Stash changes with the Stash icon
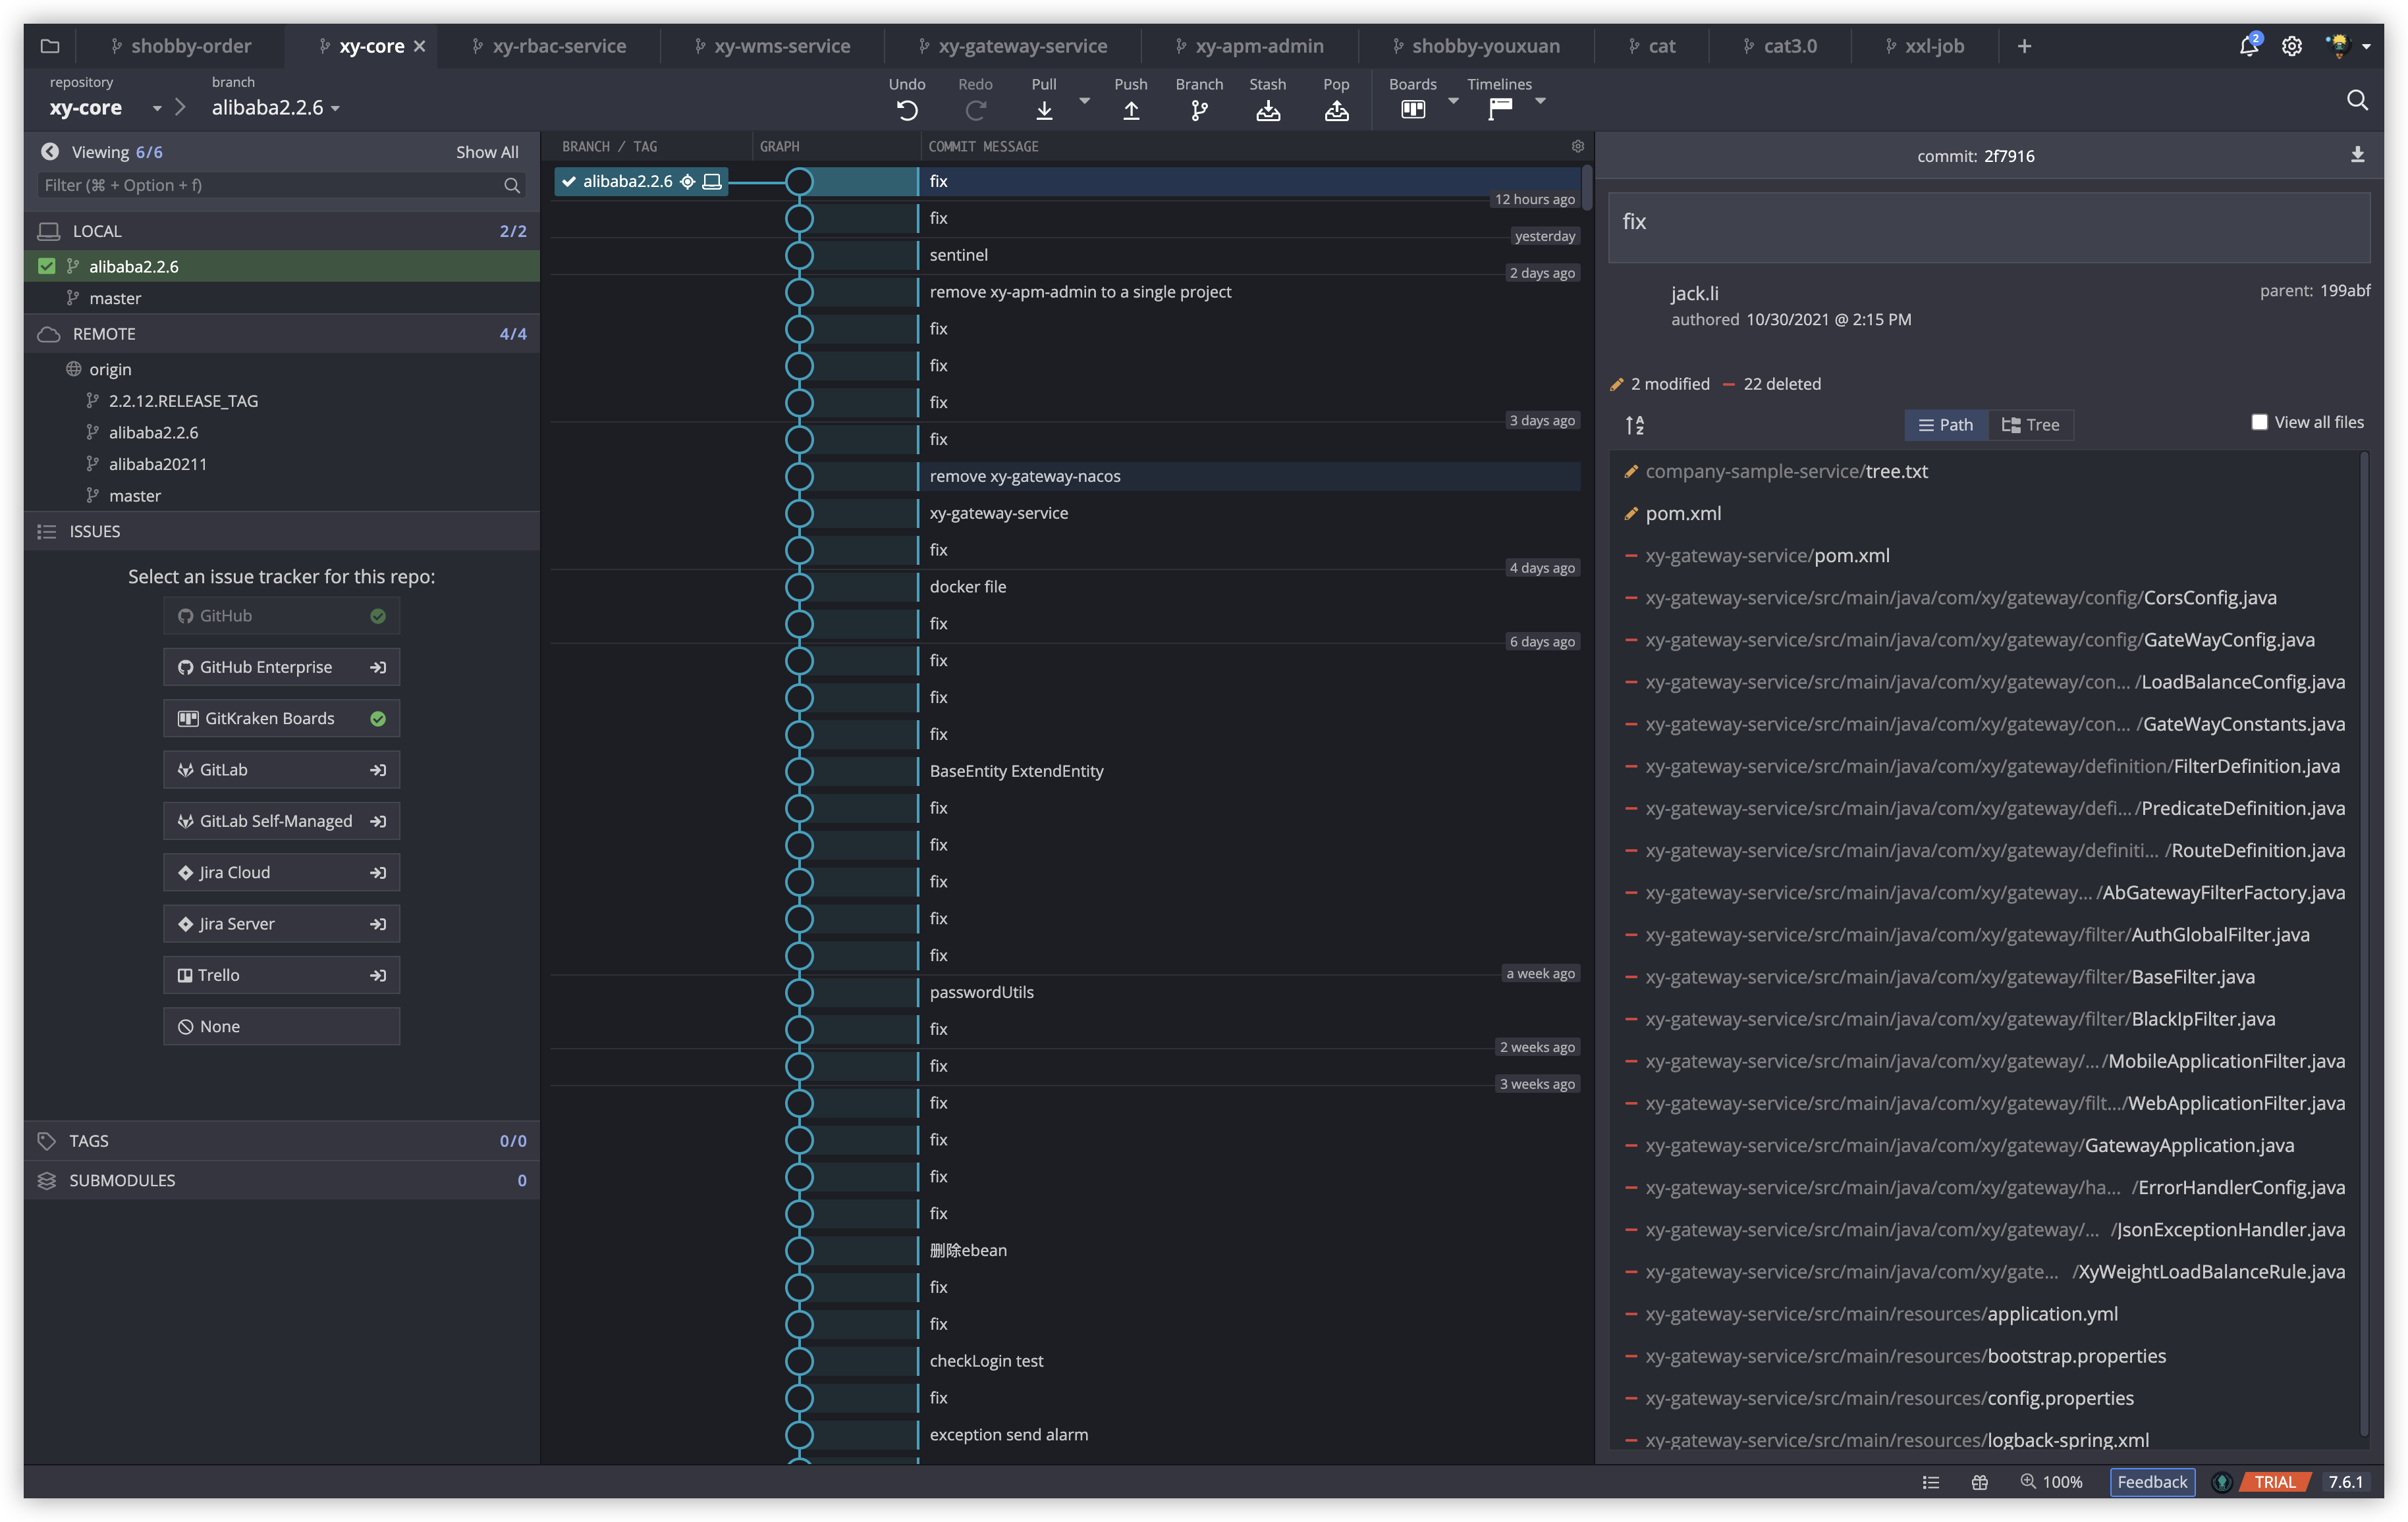Screen dimensions: 2408x1522 point(1267,110)
